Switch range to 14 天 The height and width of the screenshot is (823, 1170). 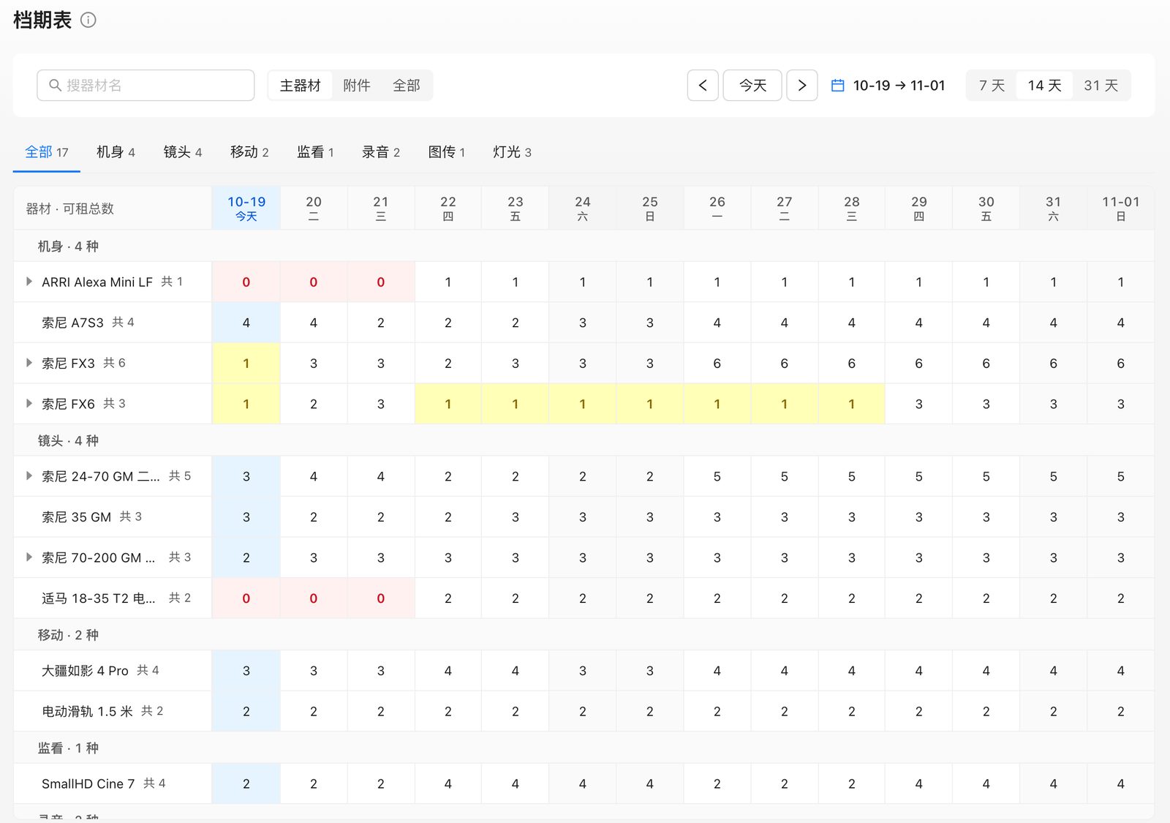point(1044,86)
